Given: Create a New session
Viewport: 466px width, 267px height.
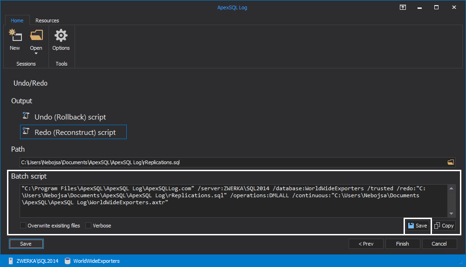Looking at the screenshot, I should pyautogui.click(x=15, y=40).
